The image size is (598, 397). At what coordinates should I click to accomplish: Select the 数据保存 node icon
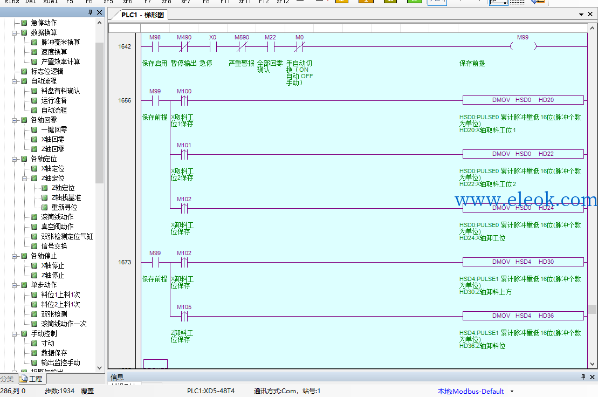coord(35,353)
